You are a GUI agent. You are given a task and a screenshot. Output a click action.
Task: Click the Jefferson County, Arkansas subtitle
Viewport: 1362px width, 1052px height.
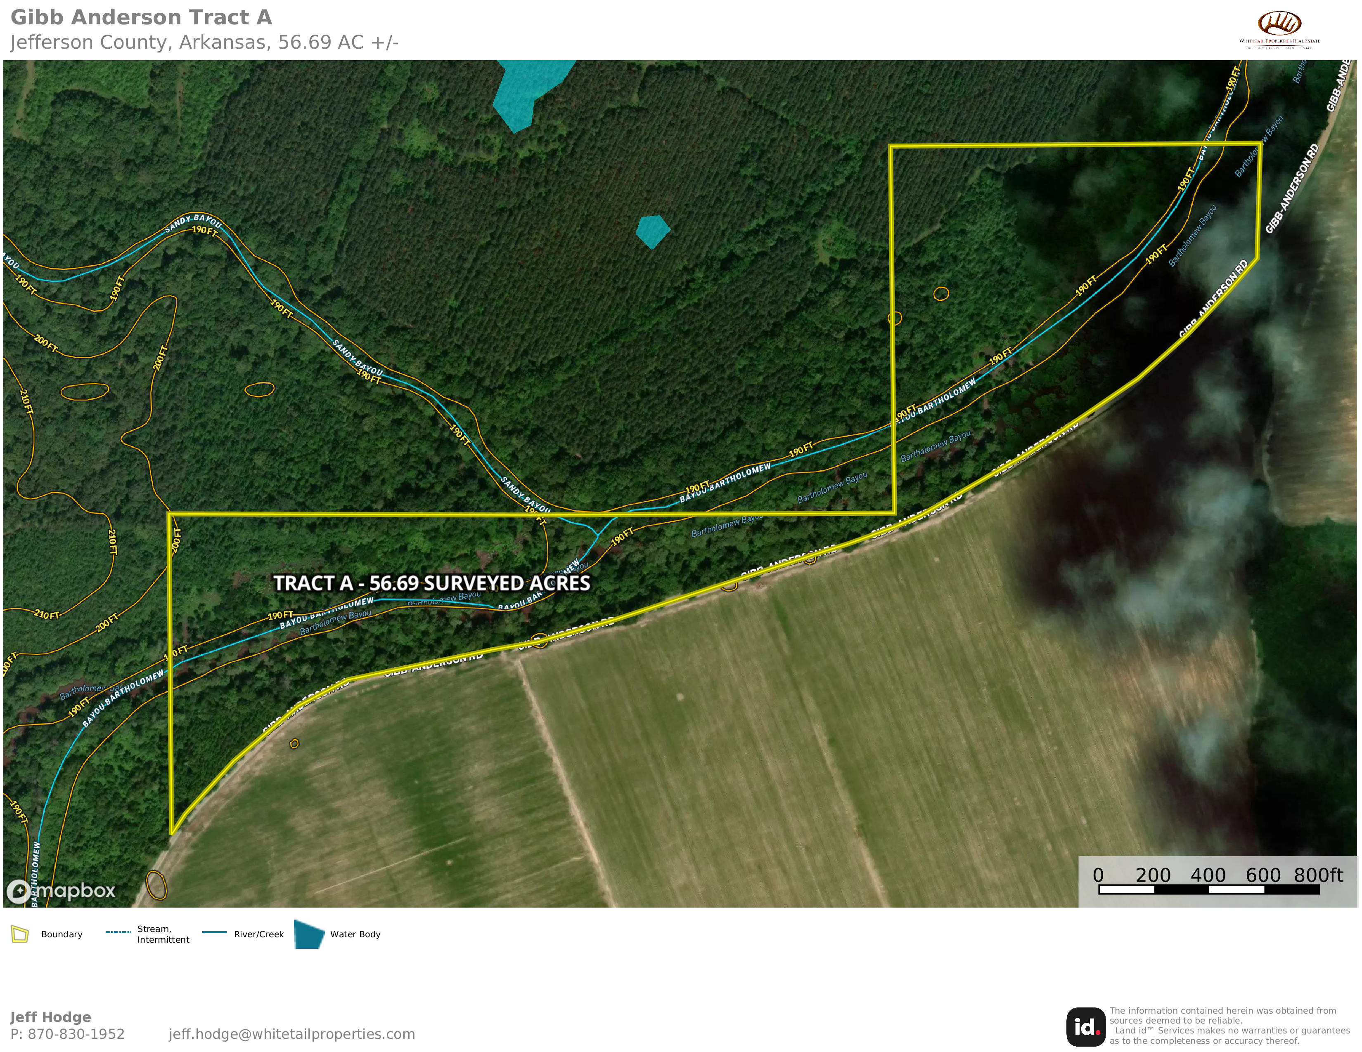(204, 42)
